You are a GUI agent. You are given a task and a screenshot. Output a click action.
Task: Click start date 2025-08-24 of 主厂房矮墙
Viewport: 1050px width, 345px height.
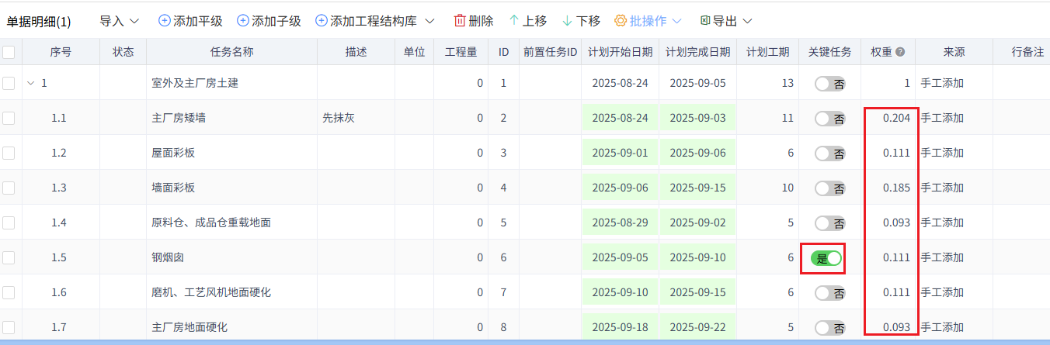click(x=620, y=118)
